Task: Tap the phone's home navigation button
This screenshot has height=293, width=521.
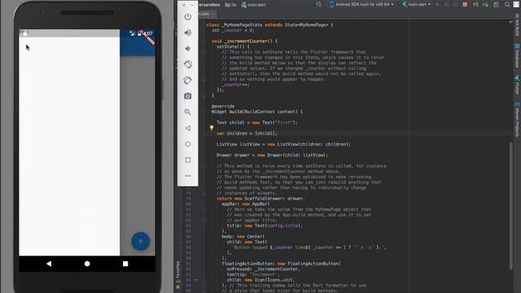Action: [x=87, y=264]
